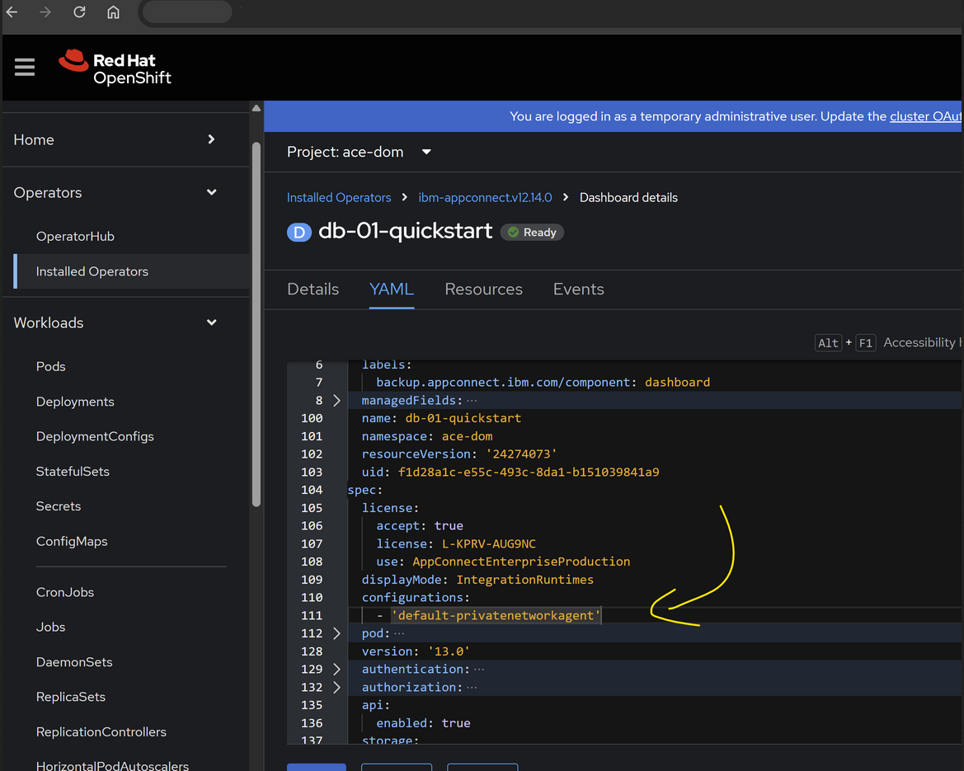
Task: Expand the folded pod section
Action: click(x=336, y=633)
